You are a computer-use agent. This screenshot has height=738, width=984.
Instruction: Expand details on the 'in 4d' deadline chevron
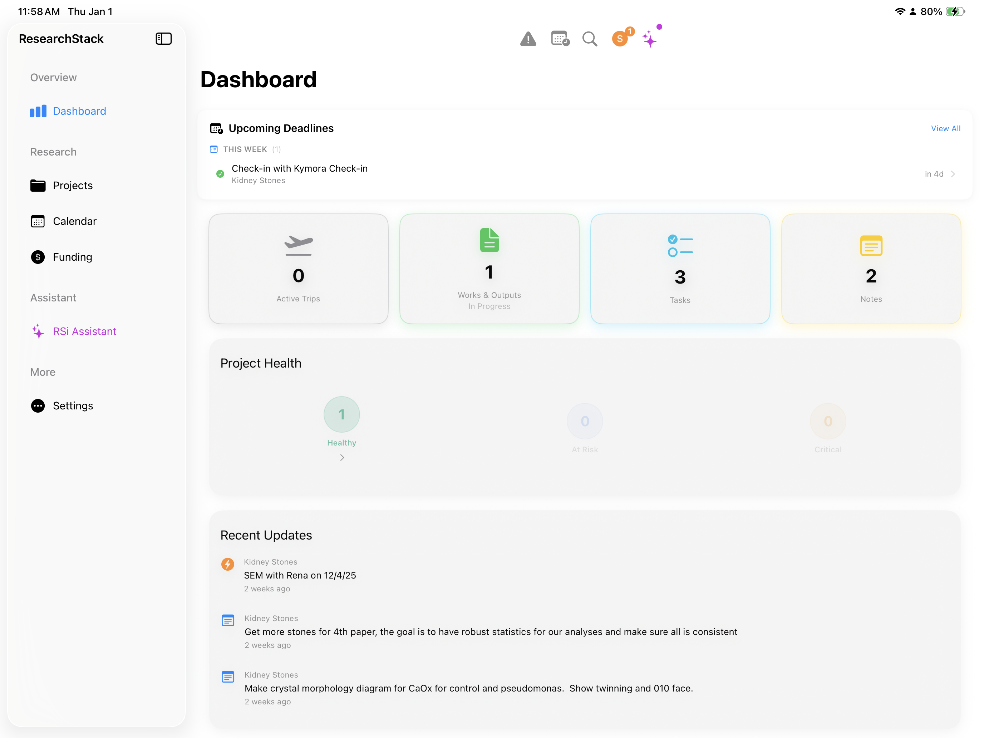point(953,174)
